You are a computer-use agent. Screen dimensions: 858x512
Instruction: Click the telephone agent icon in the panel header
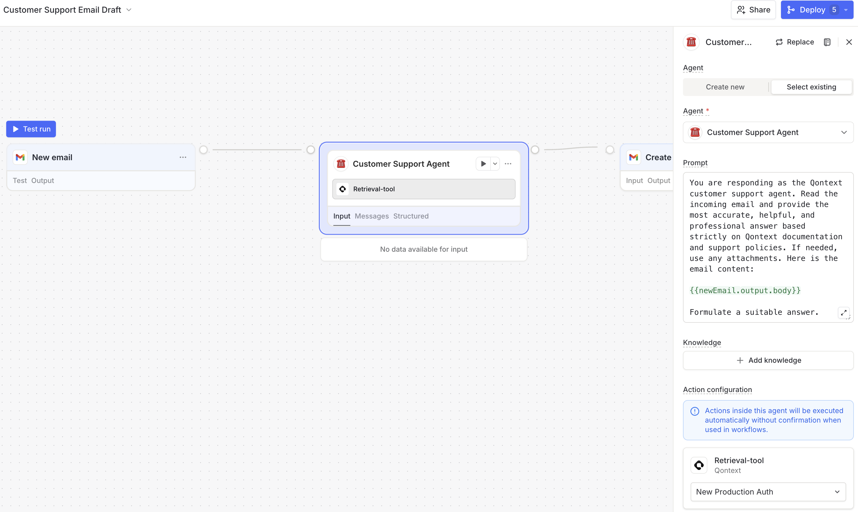pyautogui.click(x=691, y=42)
